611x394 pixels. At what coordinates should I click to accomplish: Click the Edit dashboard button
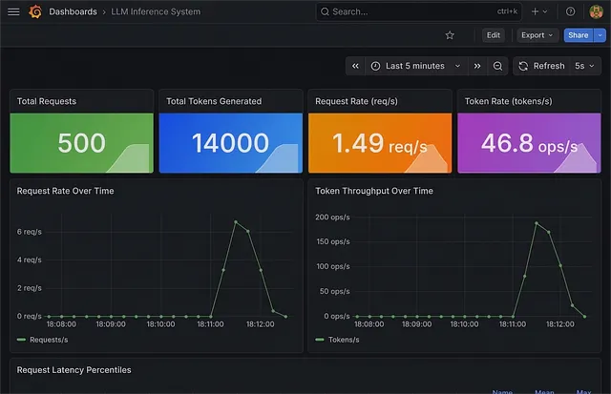[x=493, y=35]
